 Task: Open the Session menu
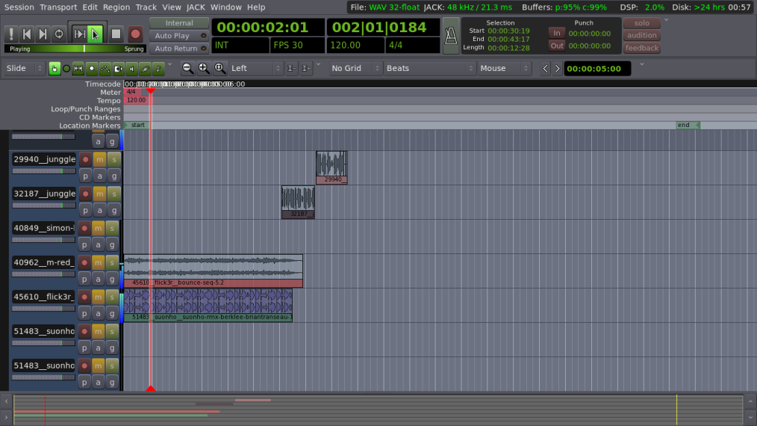coord(19,7)
